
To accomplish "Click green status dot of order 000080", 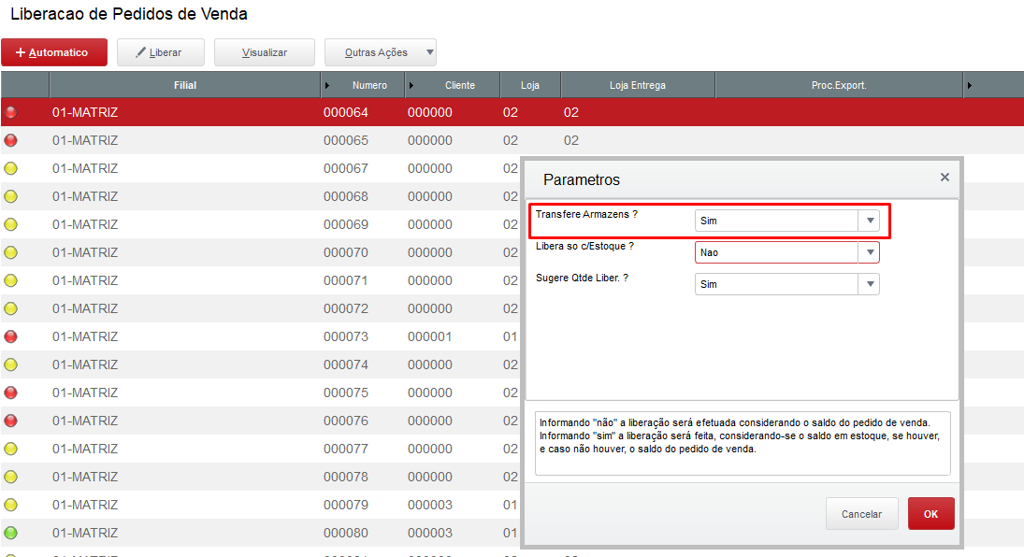I will [x=11, y=534].
